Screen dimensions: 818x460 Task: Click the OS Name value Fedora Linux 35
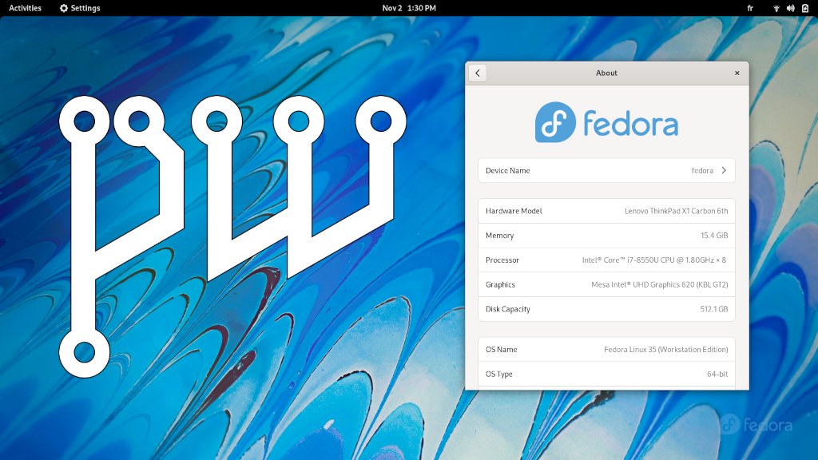[x=665, y=350]
